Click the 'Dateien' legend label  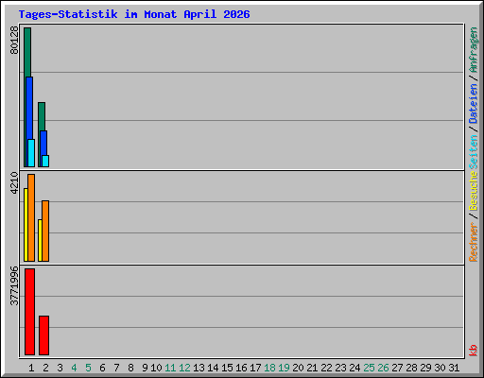click(x=473, y=104)
